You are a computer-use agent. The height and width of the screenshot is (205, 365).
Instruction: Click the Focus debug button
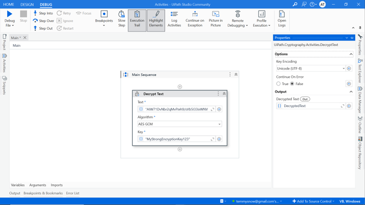[x=83, y=13]
